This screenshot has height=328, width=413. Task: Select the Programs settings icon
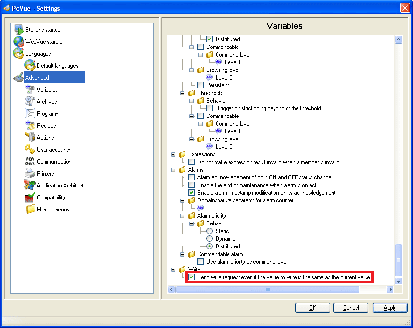pyautogui.click(x=47, y=113)
